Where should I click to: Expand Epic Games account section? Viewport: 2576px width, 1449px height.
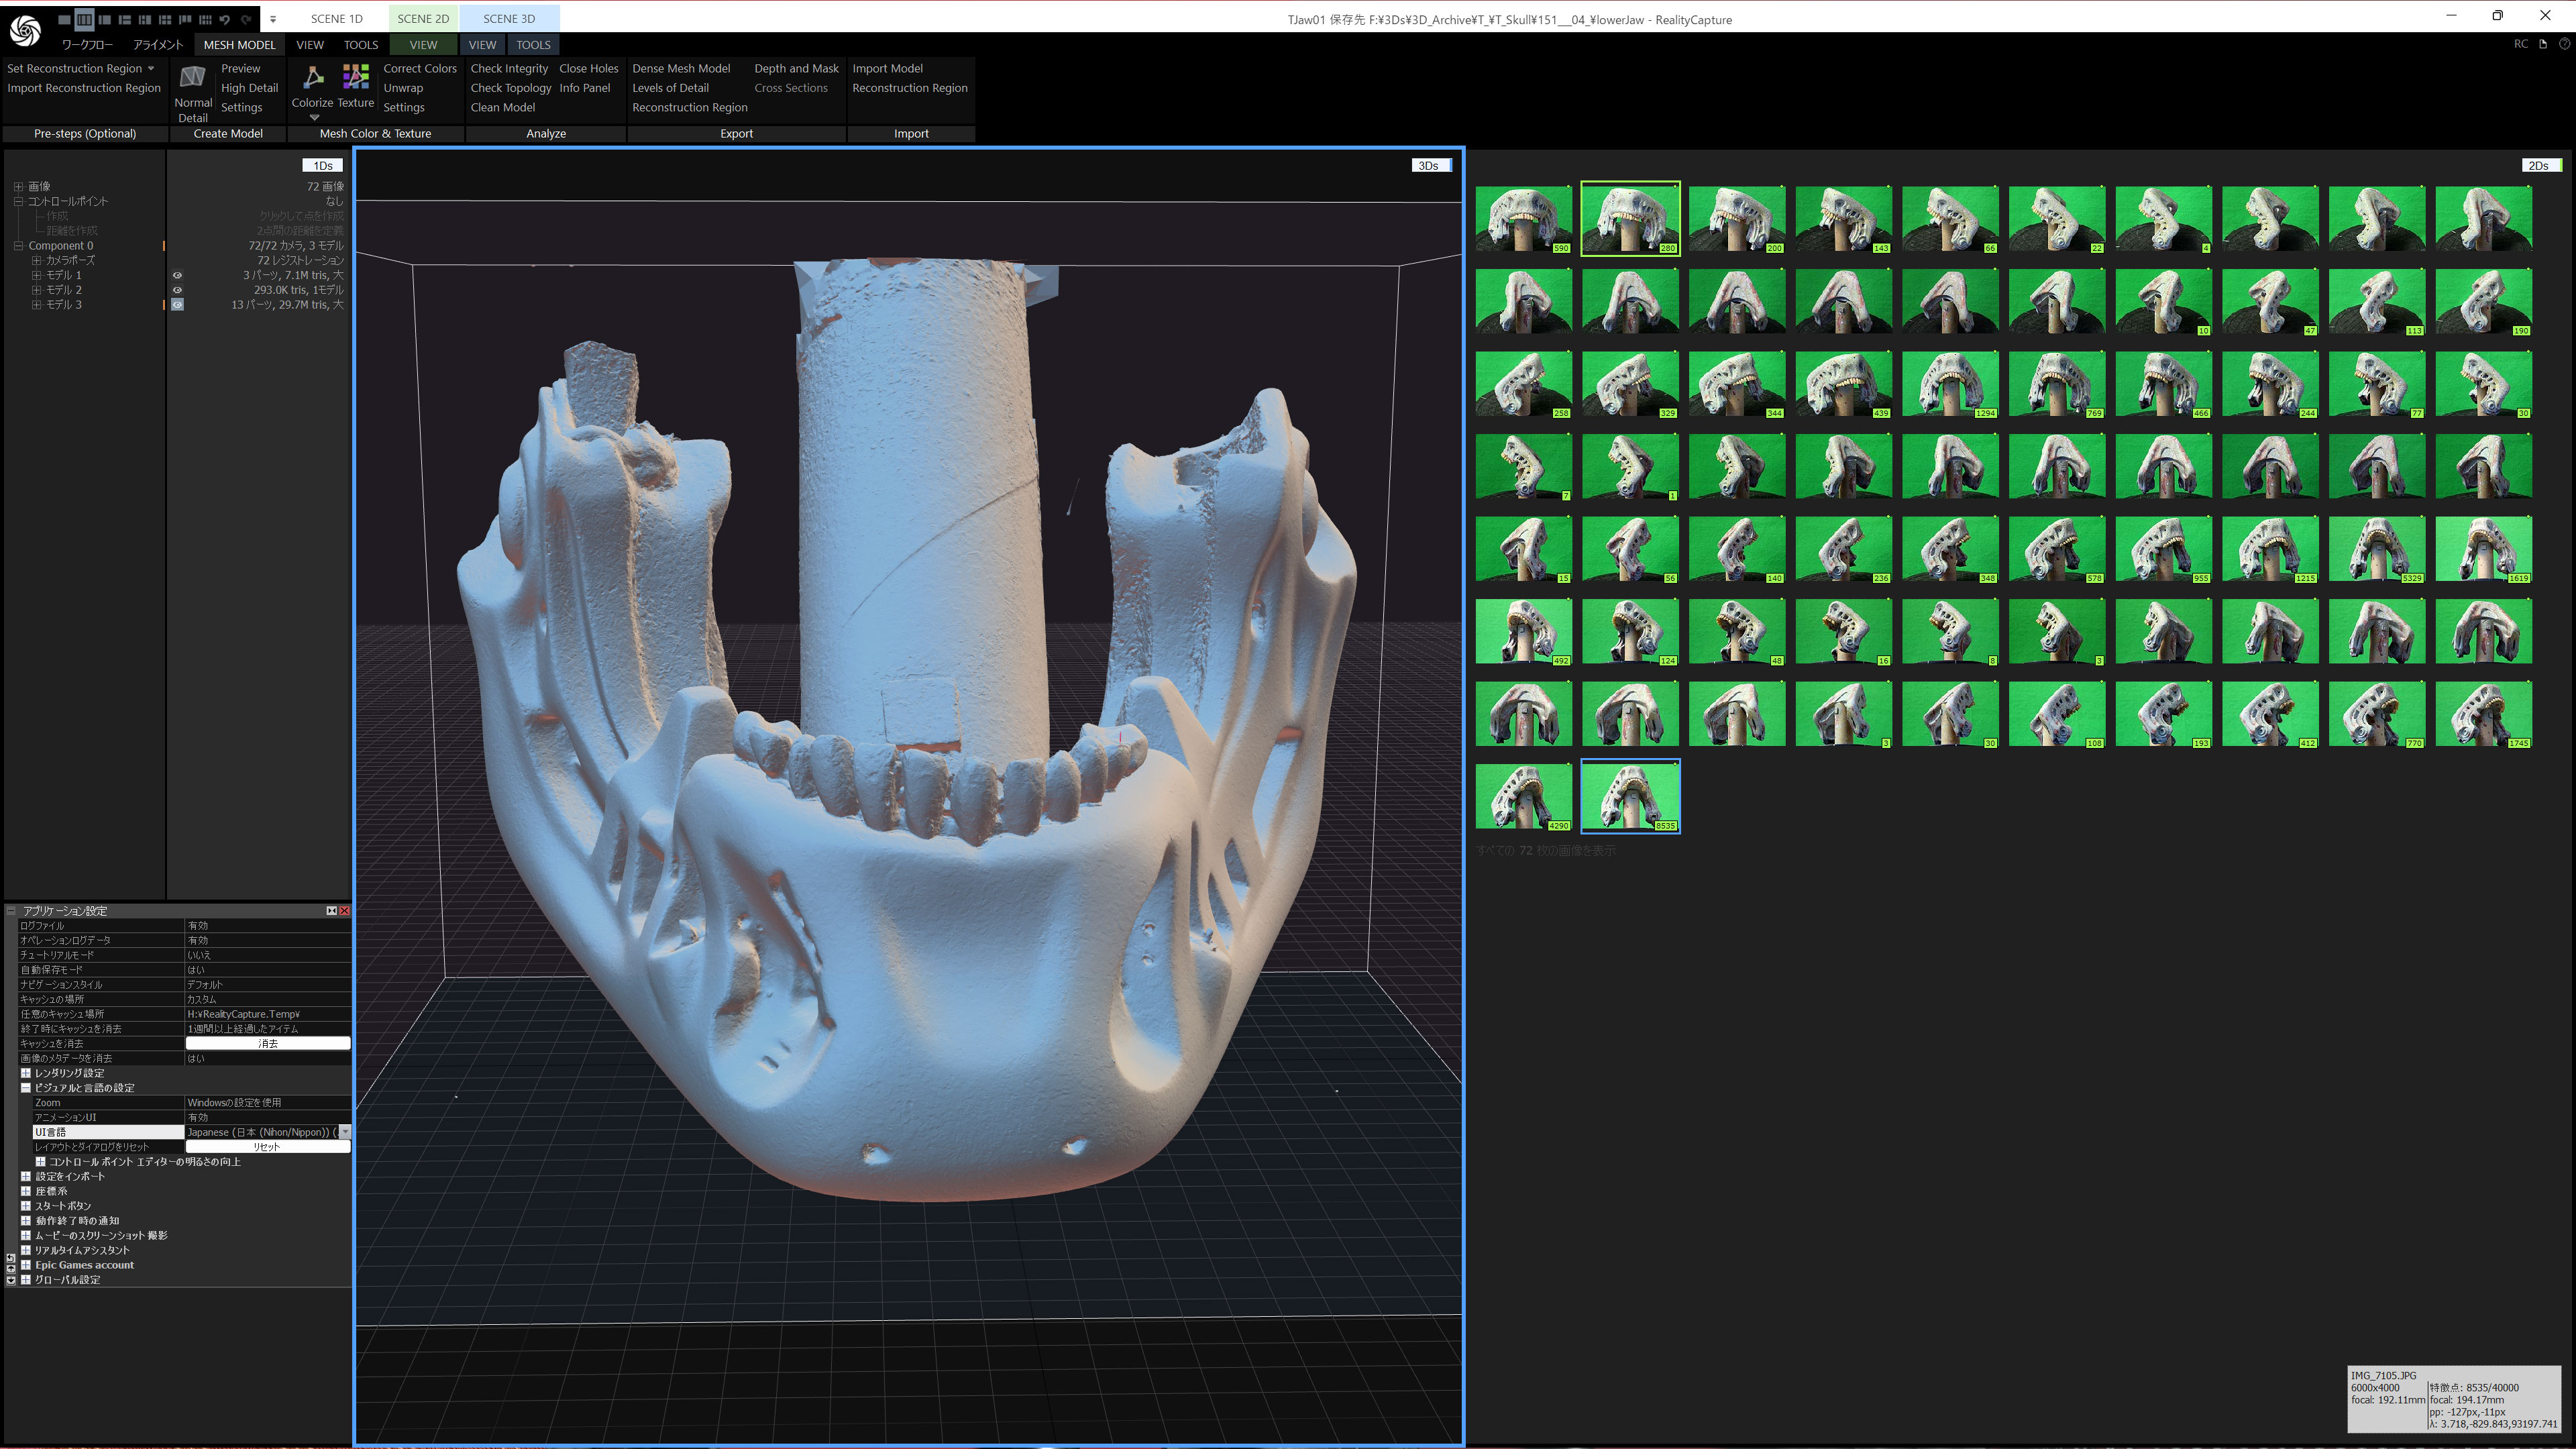click(26, 1265)
